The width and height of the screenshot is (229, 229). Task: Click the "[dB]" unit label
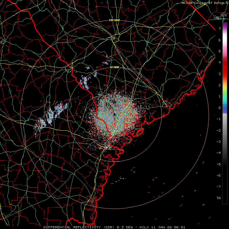pos(217,18)
